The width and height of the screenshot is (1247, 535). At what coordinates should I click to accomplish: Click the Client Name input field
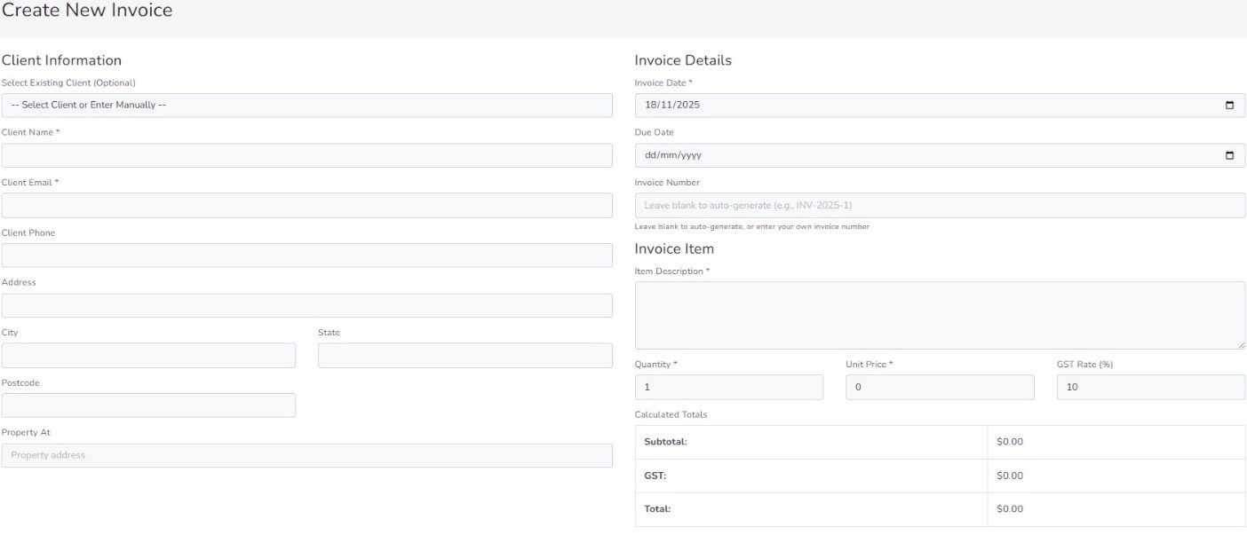click(x=306, y=156)
